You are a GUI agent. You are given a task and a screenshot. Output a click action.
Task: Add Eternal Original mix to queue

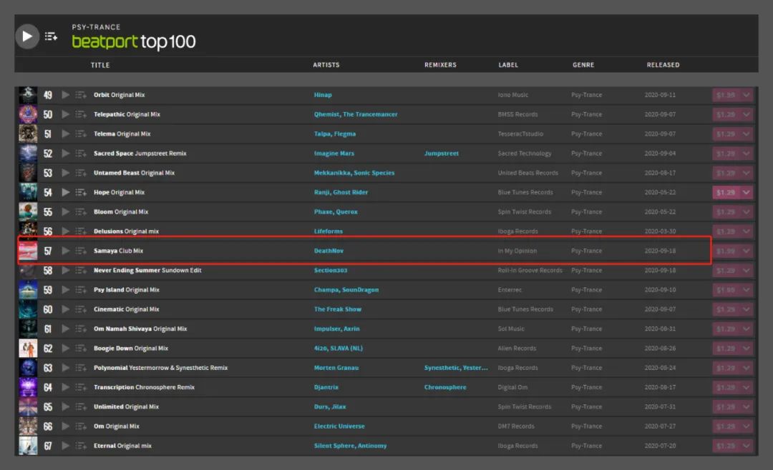[81, 446]
